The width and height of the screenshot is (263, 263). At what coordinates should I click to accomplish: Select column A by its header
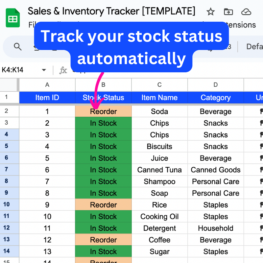tap(47, 85)
